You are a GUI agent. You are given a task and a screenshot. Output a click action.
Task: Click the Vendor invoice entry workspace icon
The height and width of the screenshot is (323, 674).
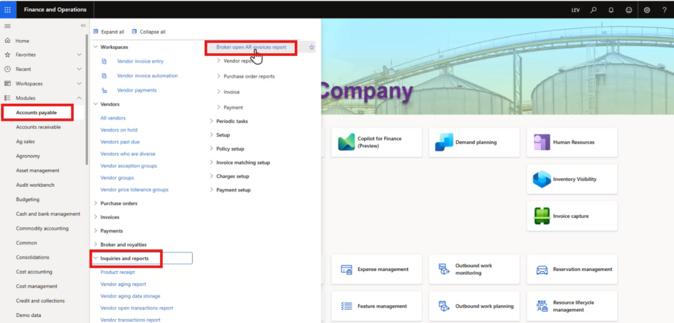tap(104, 61)
